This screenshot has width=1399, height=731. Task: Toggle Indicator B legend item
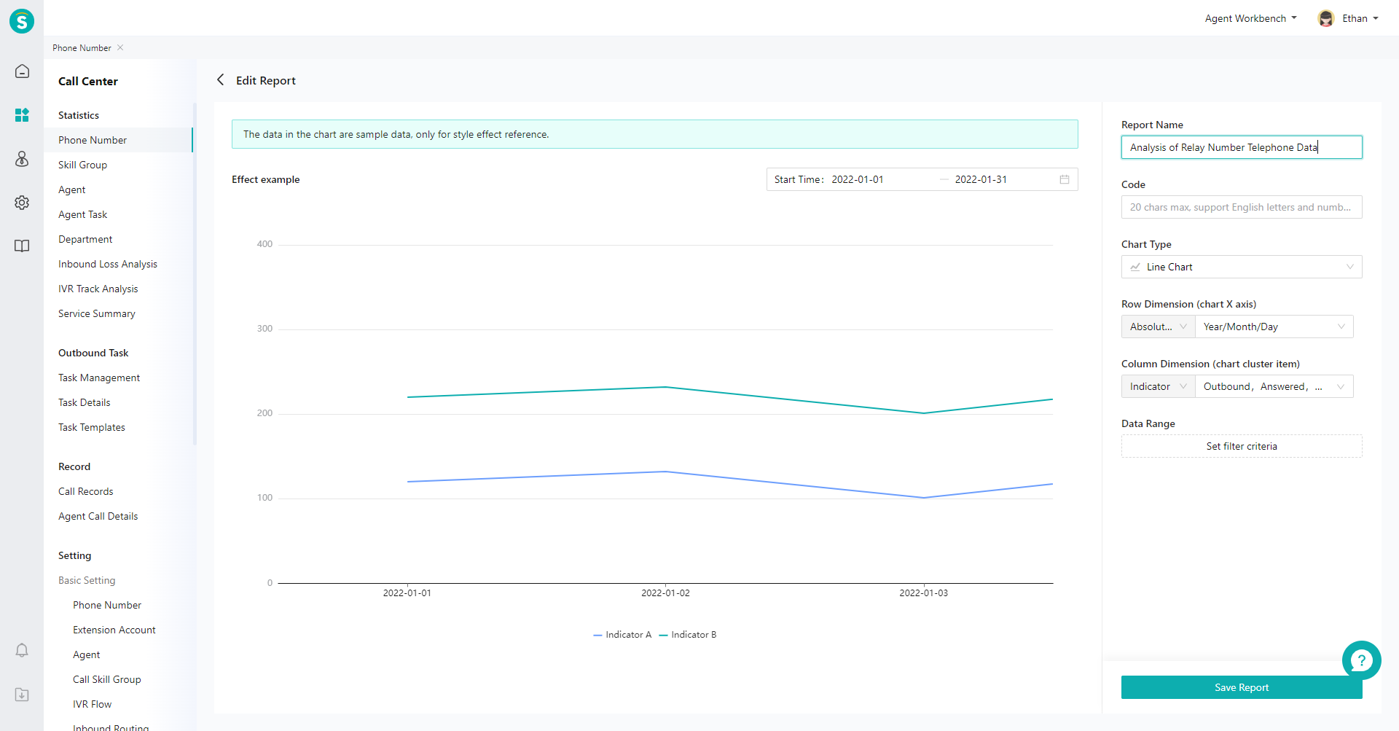coord(688,635)
